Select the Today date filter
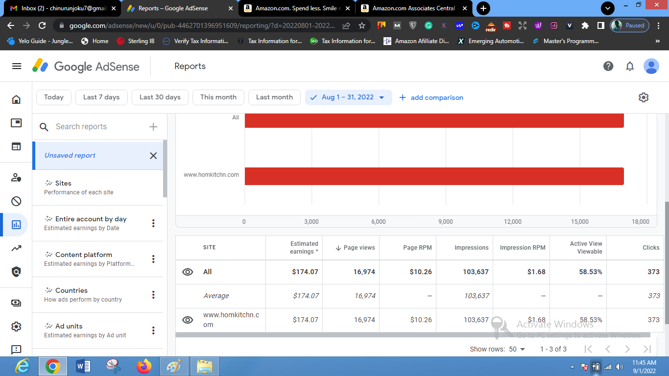The image size is (669, 376). [x=54, y=97]
